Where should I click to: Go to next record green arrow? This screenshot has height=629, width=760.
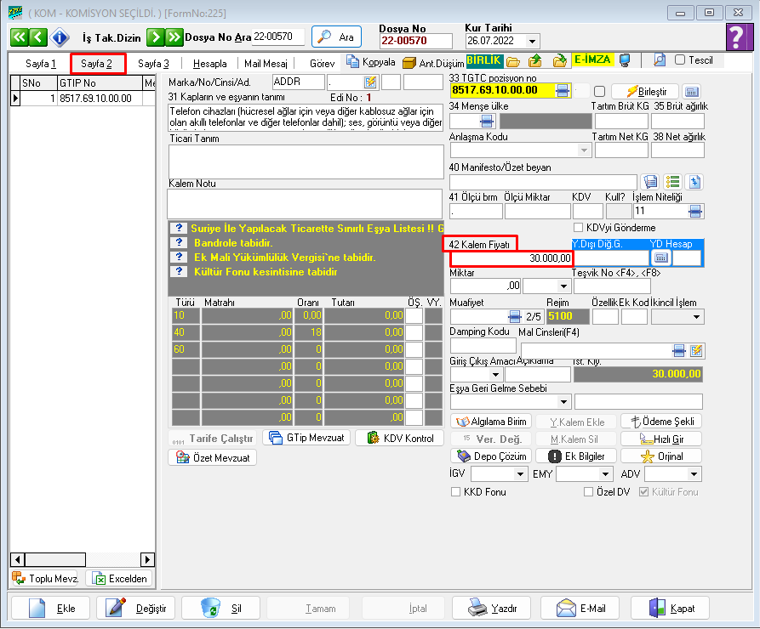(155, 37)
